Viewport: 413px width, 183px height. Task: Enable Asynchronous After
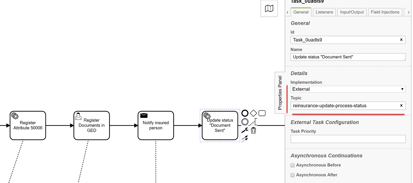(x=292, y=175)
